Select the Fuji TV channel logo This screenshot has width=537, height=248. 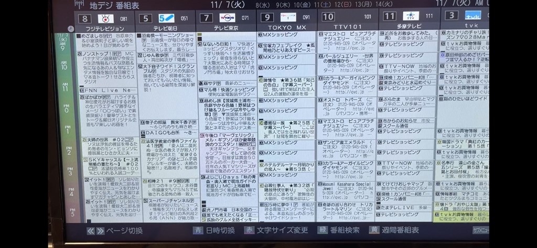(x=106, y=18)
